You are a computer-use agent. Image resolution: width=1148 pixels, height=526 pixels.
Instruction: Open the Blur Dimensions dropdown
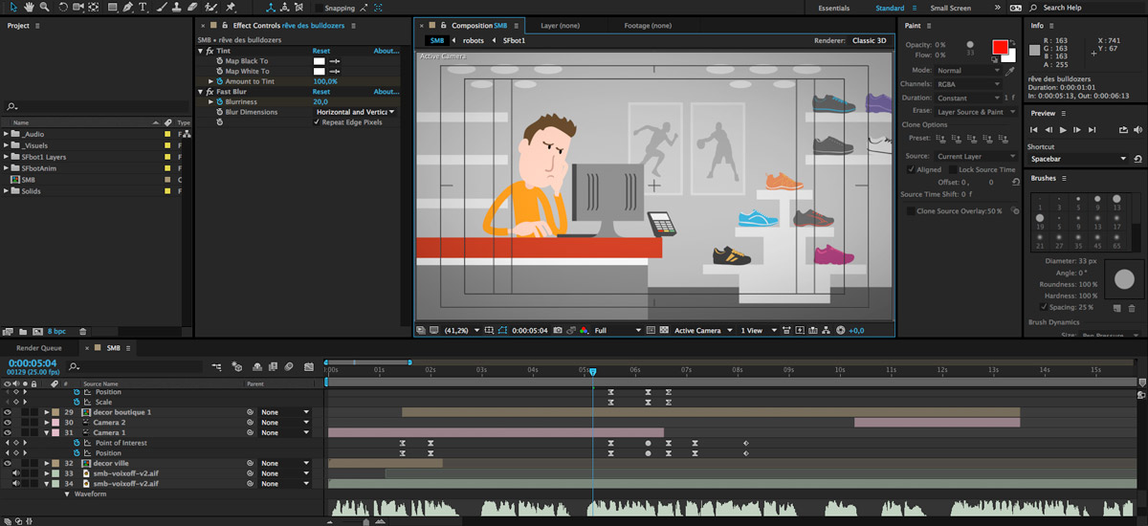(x=354, y=112)
